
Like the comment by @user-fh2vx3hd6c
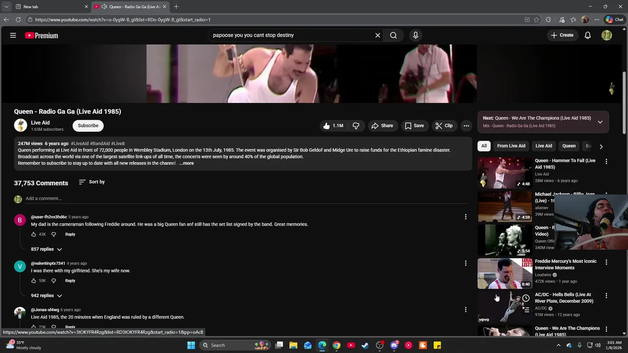pos(34,234)
